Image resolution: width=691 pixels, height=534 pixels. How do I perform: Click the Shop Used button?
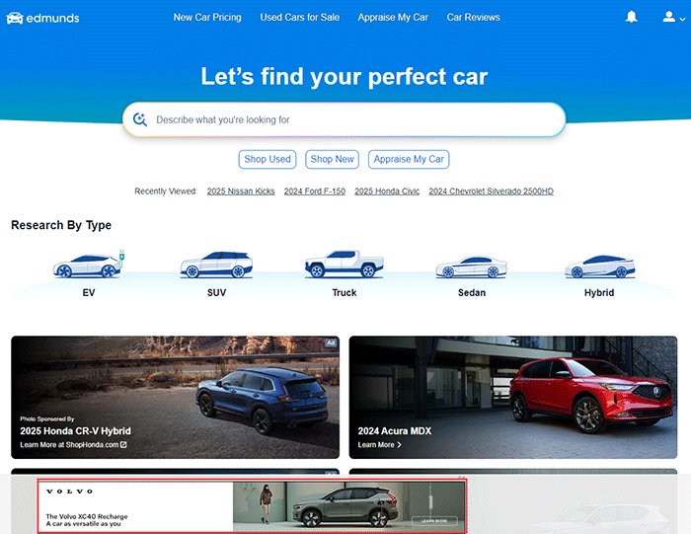(x=268, y=159)
